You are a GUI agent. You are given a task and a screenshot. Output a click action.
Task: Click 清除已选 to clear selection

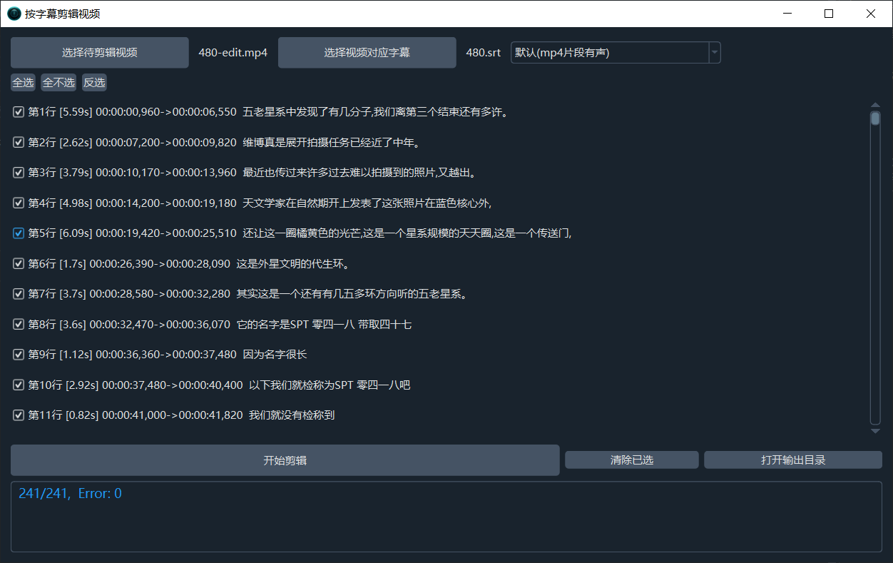(x=631, y=460)
